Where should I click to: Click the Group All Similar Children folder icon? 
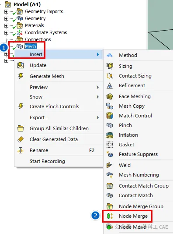click(x=21, y=128)
